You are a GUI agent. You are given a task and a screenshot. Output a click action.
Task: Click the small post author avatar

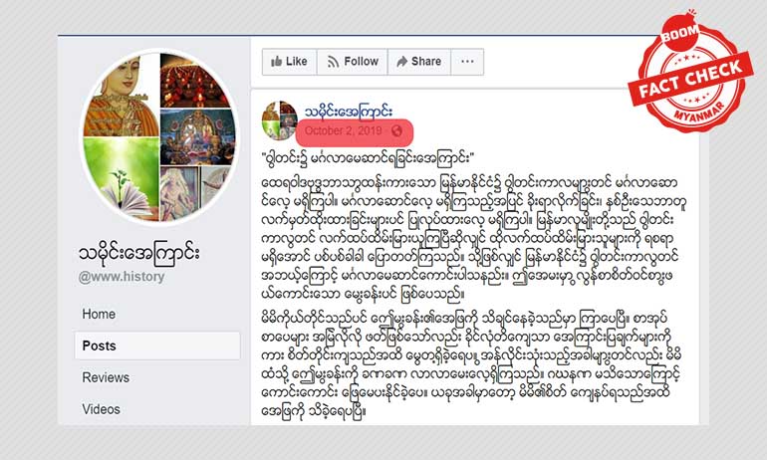[280, 120]
